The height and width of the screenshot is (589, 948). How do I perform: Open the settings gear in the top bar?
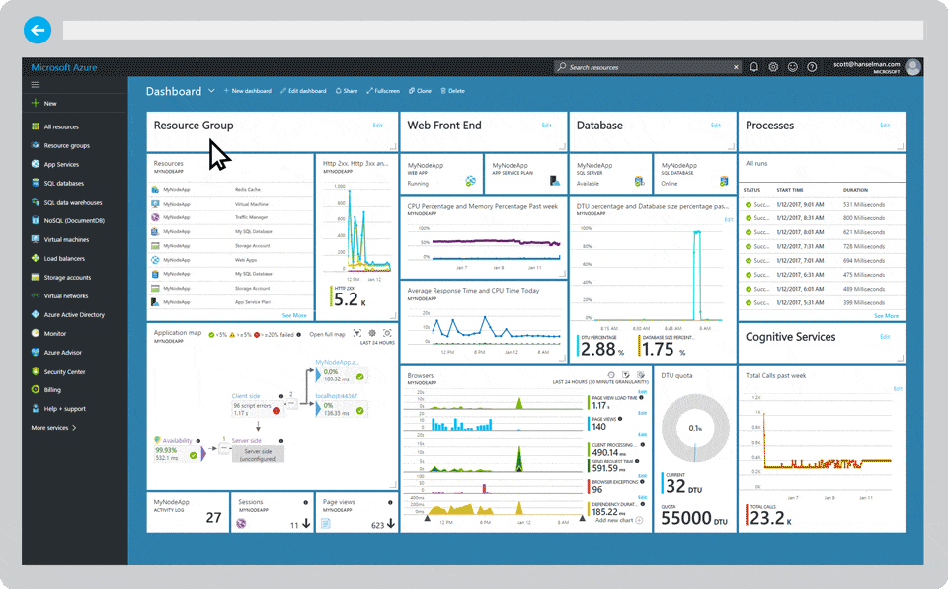click(772, 66)
